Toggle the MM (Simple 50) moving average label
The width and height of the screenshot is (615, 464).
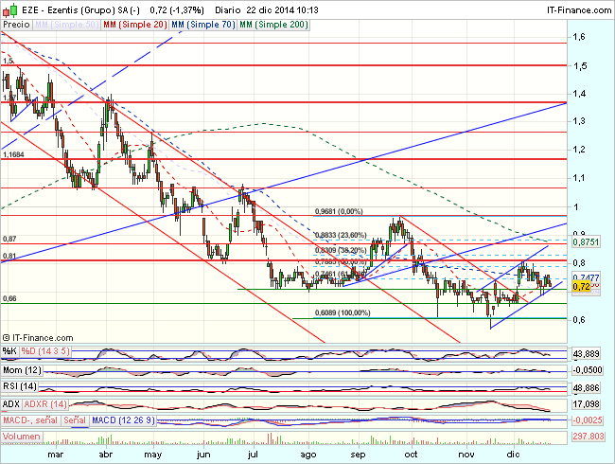click(66, 25)
